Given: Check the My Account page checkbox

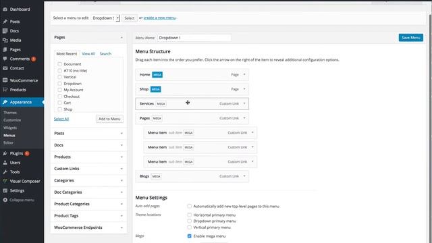Looking at the screenshot, I should [59, 90].
